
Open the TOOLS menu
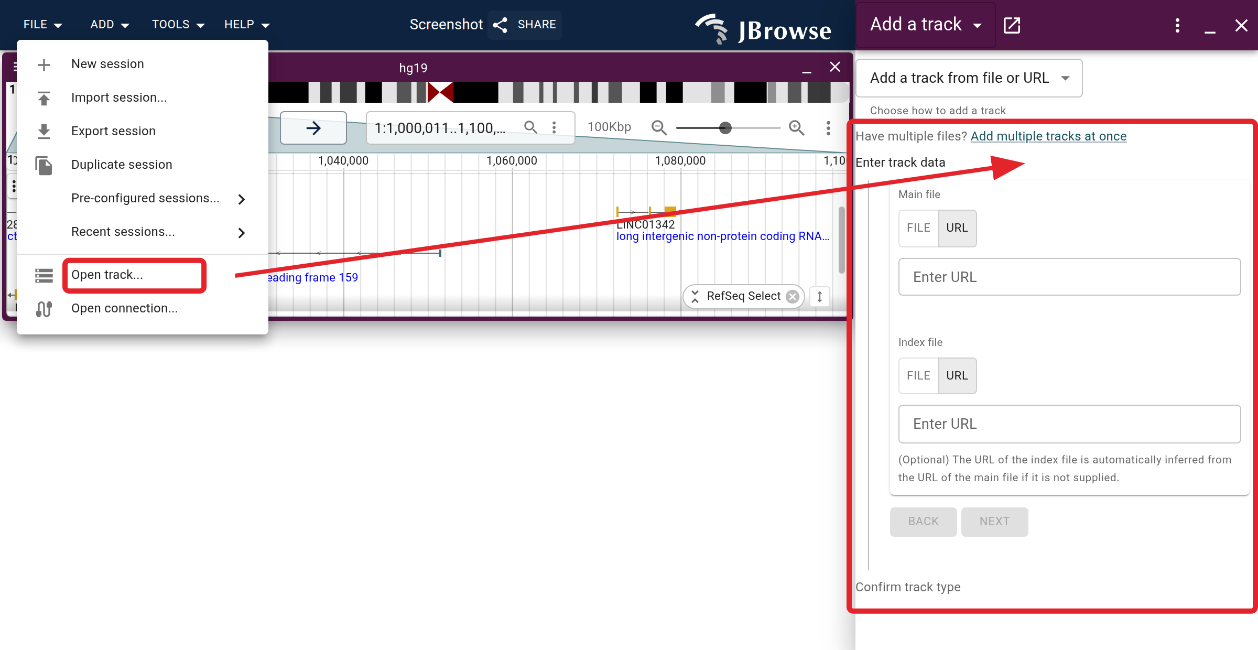click(x=178, y=25)
